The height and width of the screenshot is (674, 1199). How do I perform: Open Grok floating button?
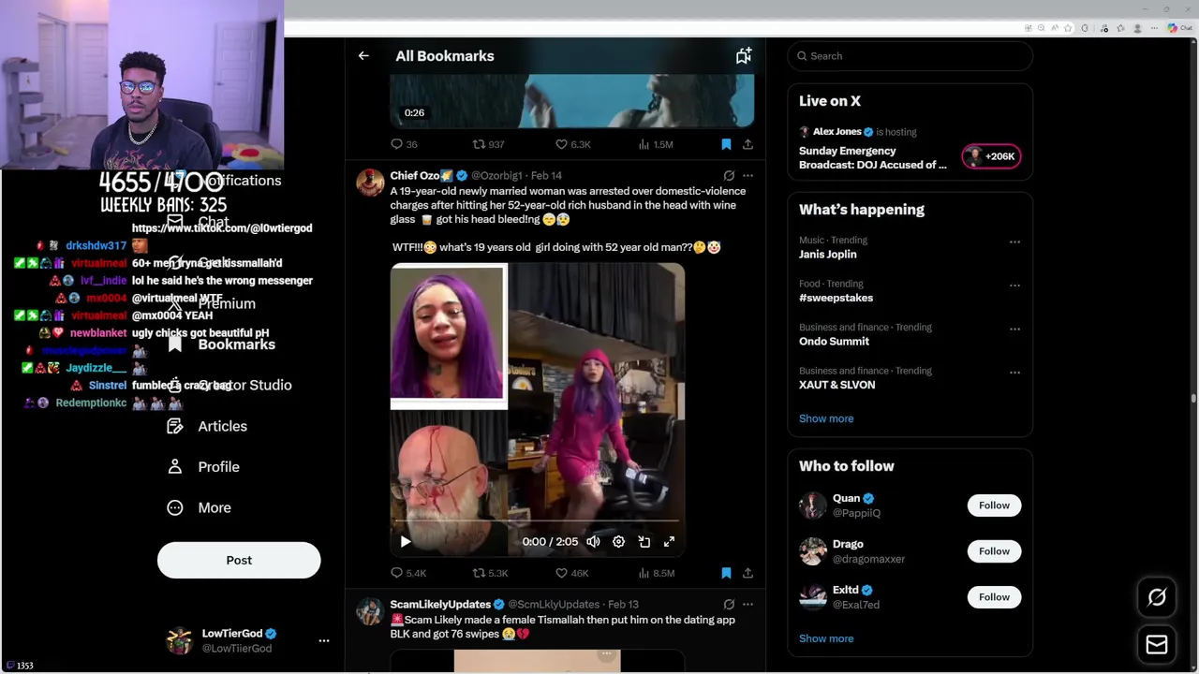[1157, 597]
